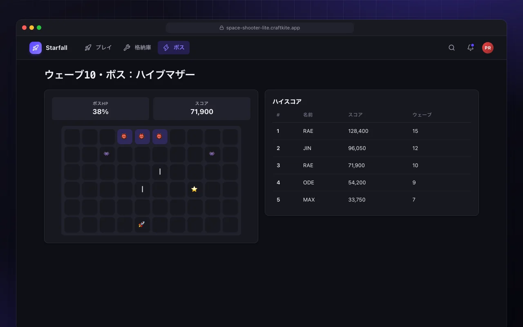Viewport: 523px width, 327px height.
Task: Open the search magnifier icon
Action: point(451,48)
